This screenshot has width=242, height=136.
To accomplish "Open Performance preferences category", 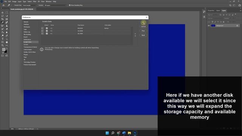I will coord(27,39).
